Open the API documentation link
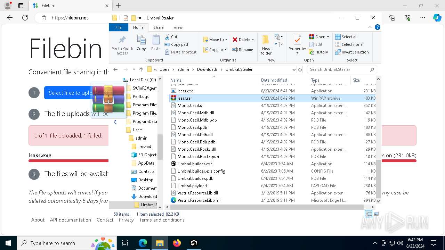 click(71, 220)
